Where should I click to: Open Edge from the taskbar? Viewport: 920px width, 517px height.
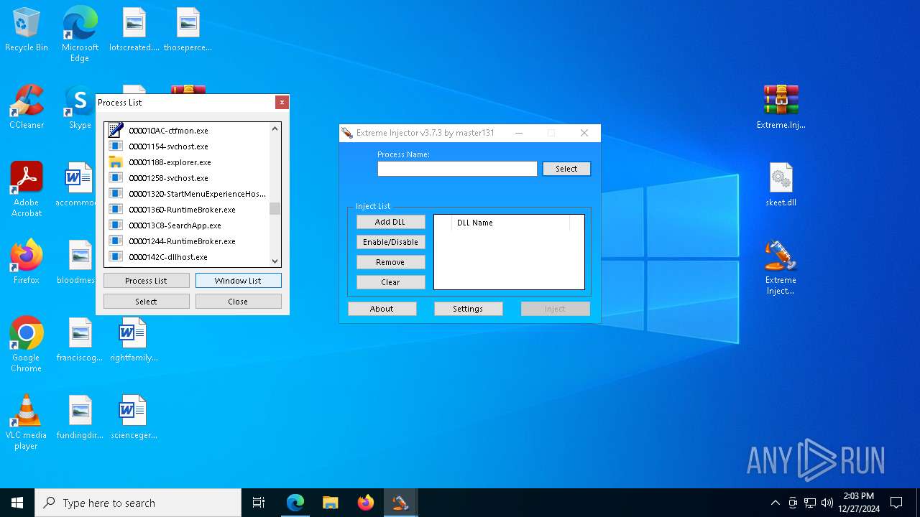(295, 503)
